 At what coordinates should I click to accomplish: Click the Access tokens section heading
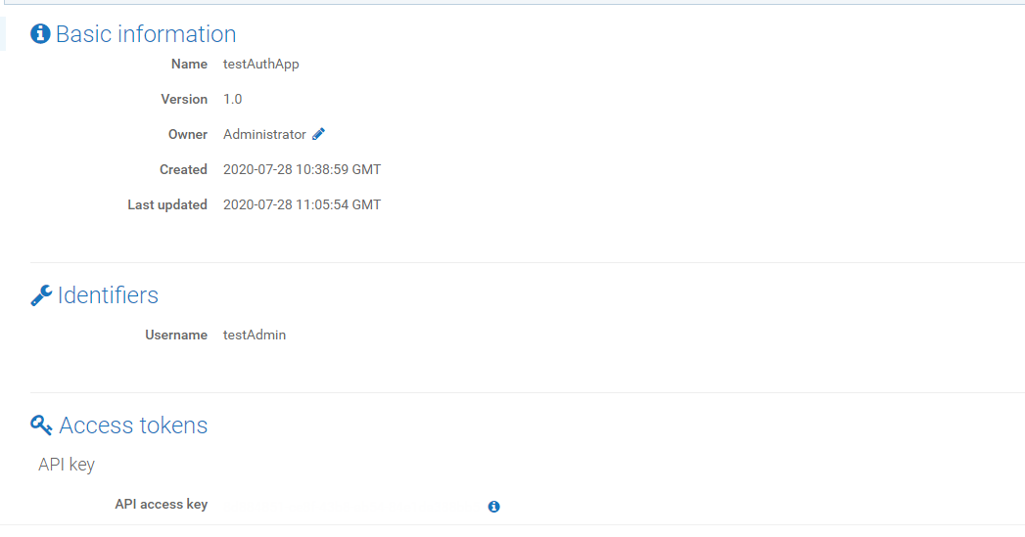133,425
